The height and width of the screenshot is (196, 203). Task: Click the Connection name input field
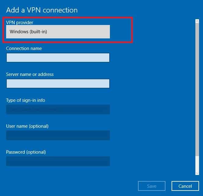[58, 58]
